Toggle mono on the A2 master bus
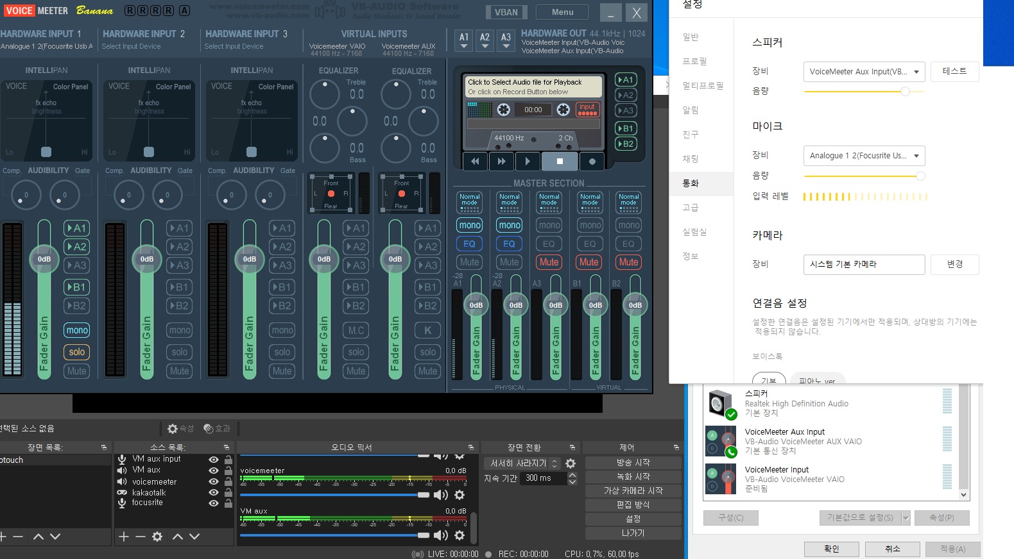 (510, 225)
